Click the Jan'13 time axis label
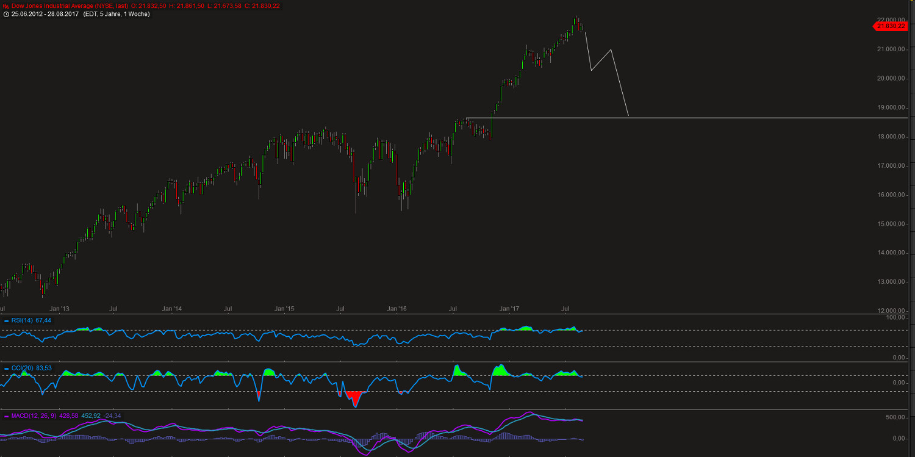915x457 pixels. coord(59,309)
